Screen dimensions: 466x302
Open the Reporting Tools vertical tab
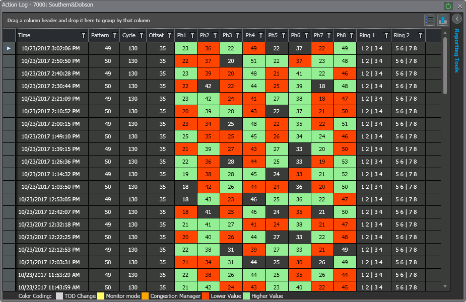457,50
